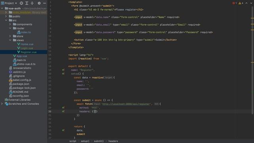The height and width of the screenshot is (143, 254).
Task: Click the Babel icon beside babel.config.js
Action: click(x=11, y=80)
